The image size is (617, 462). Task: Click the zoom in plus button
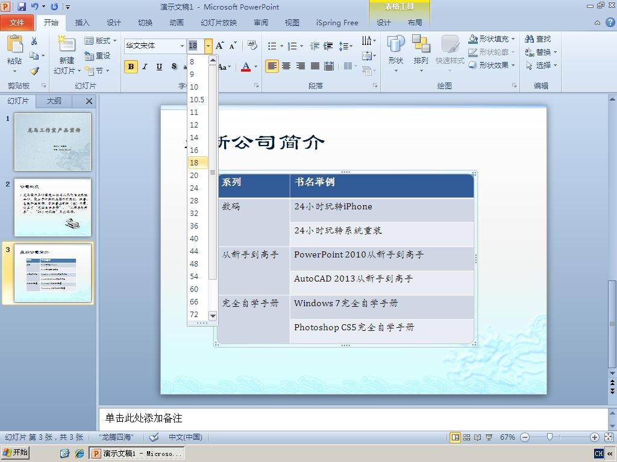click(595, 437)
